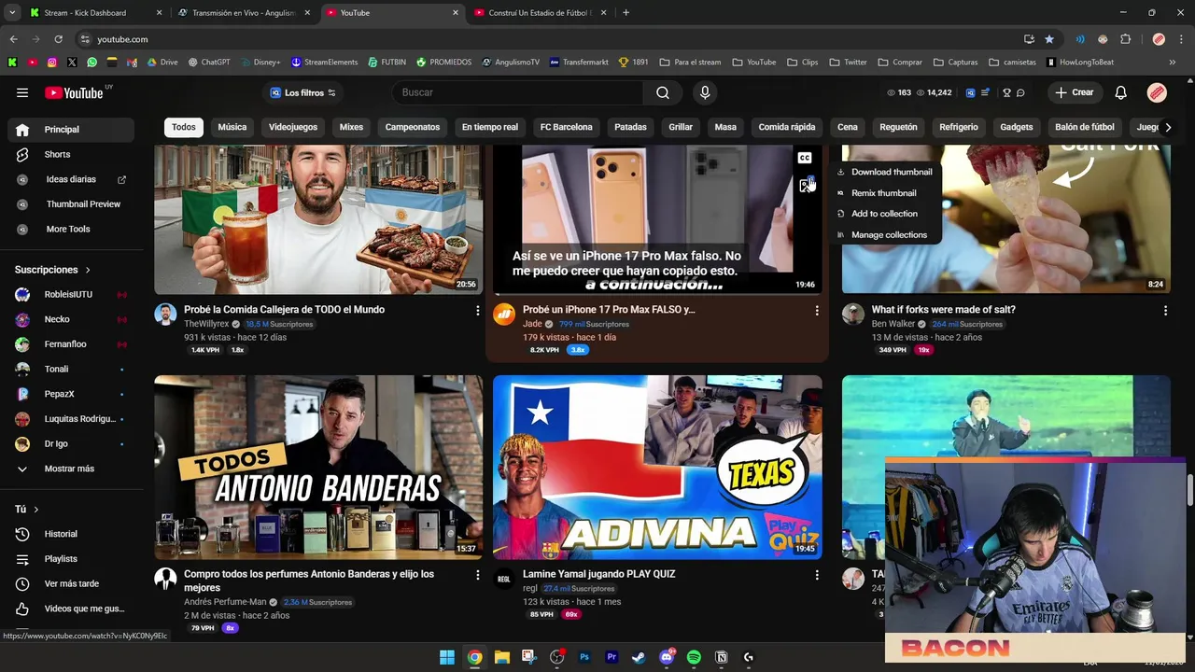Image resolution: width=1195 pixels, height=672 pixels.
Task: Toggle the Los filtros extension button
Action: click(x=302, y=92)
